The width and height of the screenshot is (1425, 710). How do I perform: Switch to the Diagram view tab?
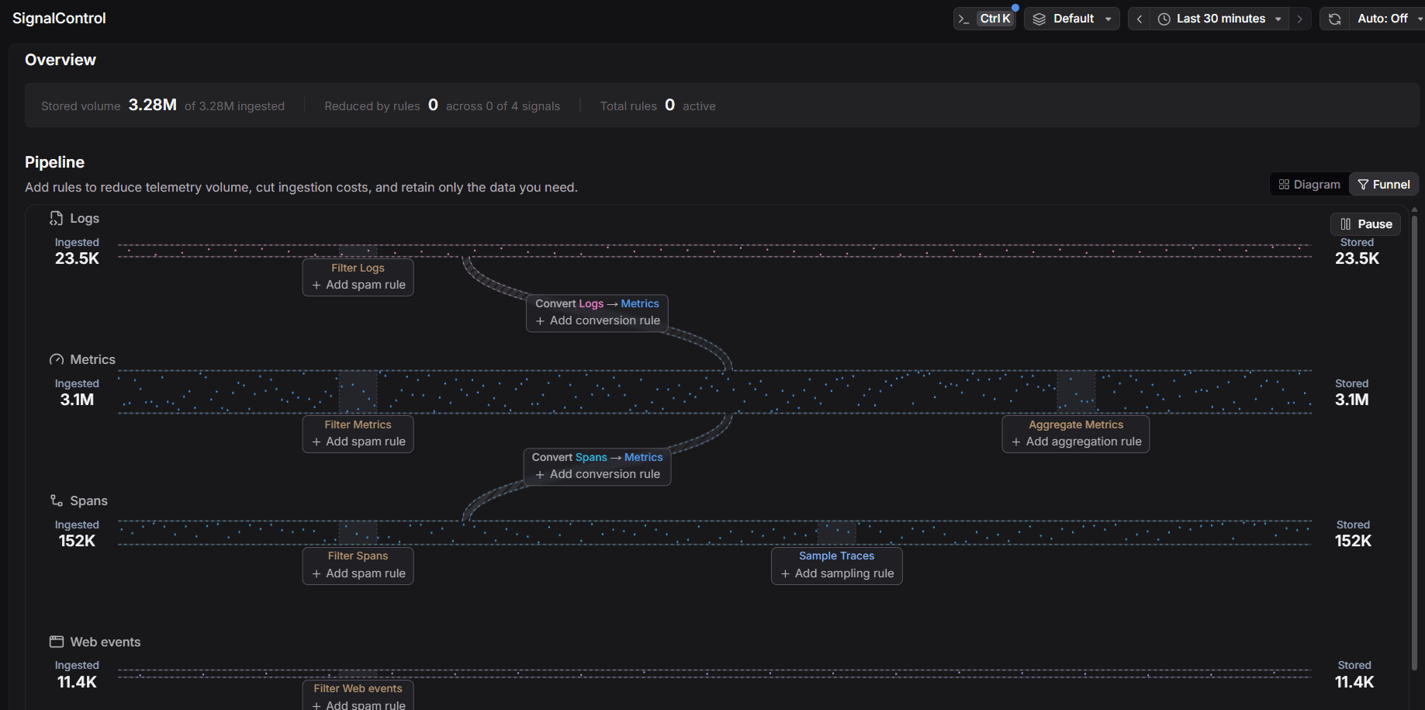coord(1309,185)
